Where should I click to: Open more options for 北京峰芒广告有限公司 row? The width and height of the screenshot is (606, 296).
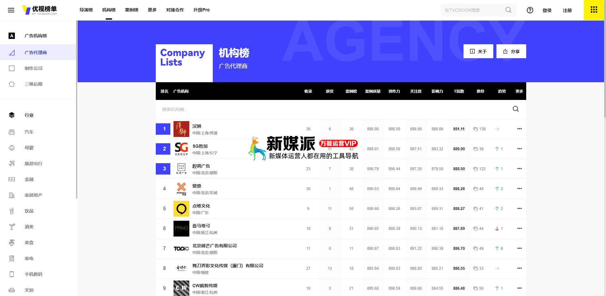click(520, 248)
